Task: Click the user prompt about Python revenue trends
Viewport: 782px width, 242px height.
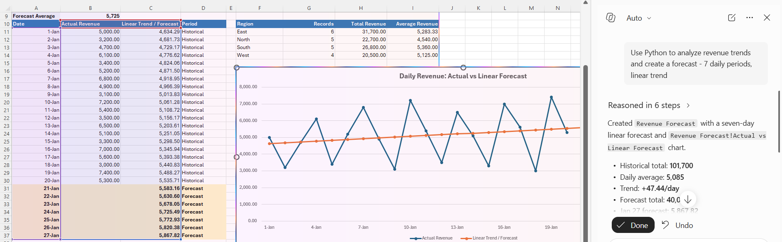Action: click(x=695, y=64)
